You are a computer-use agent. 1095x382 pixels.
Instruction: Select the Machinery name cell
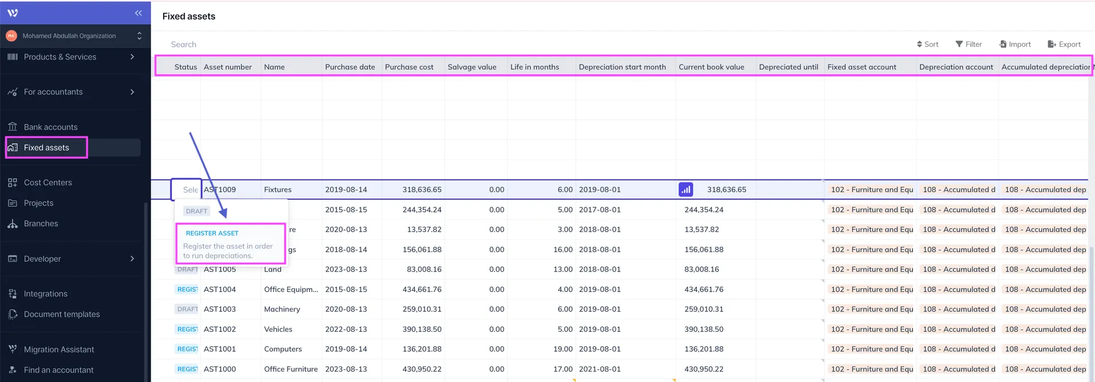point(291,309)
